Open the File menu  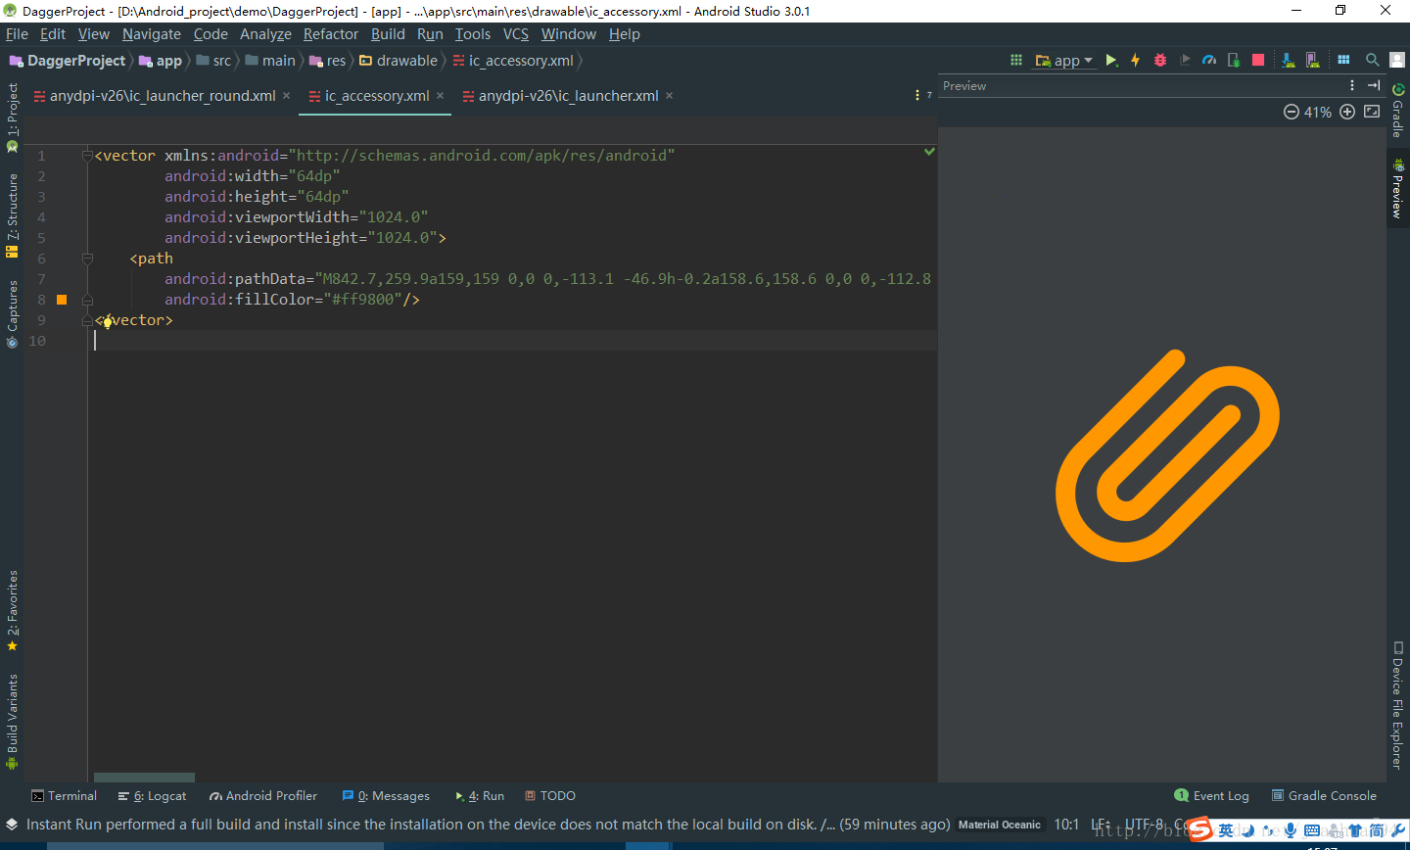pos(17,34)
